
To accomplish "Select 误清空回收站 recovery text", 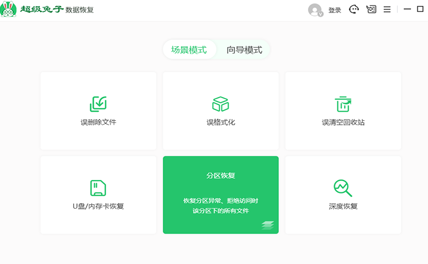I will pyautogui.click(x=343, y=122).
